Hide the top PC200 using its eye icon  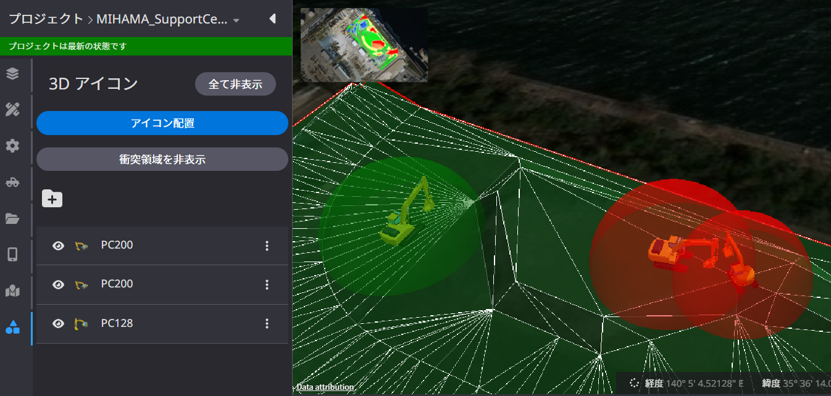click(58, 245)
